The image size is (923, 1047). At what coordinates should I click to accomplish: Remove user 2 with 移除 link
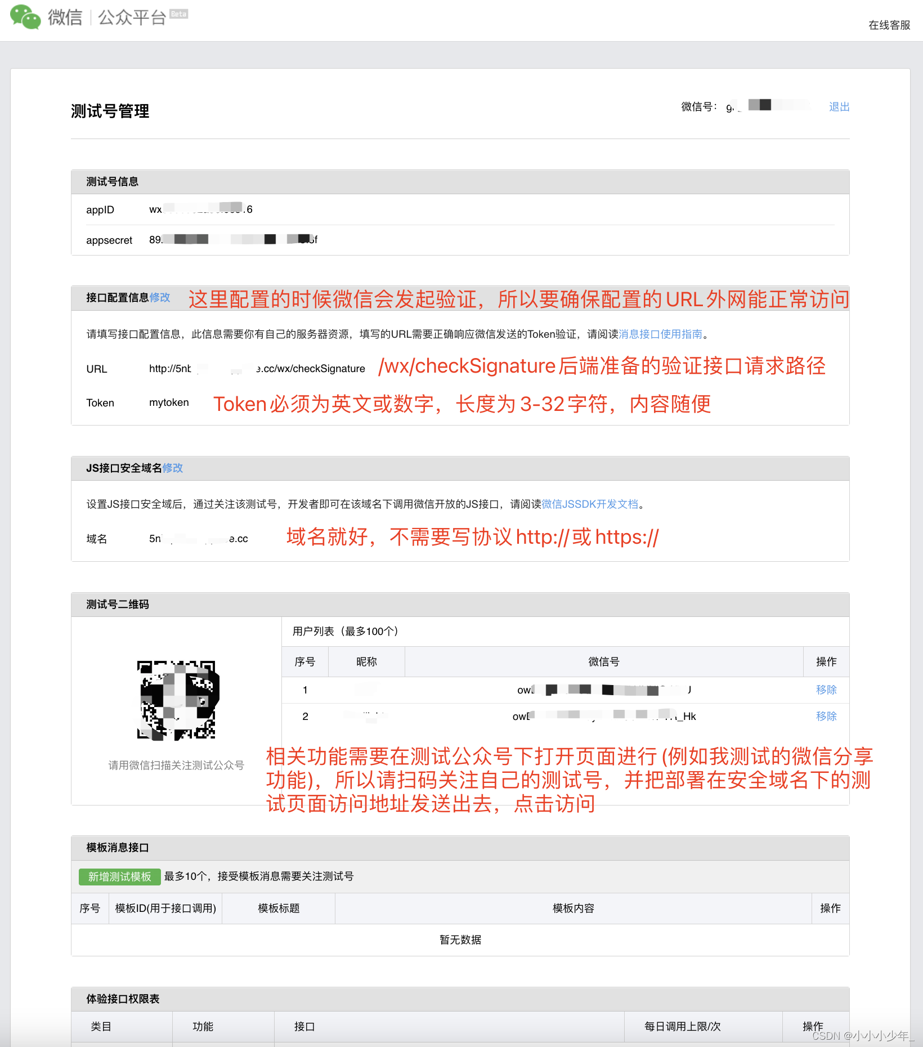tap(826, 716)
